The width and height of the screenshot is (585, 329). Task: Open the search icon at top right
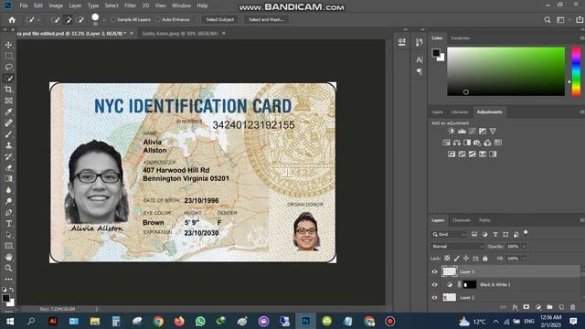(548, 20)
